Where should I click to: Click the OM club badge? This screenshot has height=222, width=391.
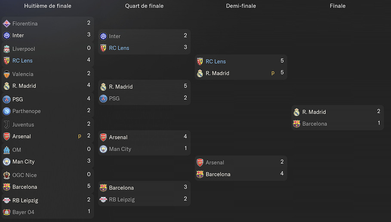tap(6, 150)
